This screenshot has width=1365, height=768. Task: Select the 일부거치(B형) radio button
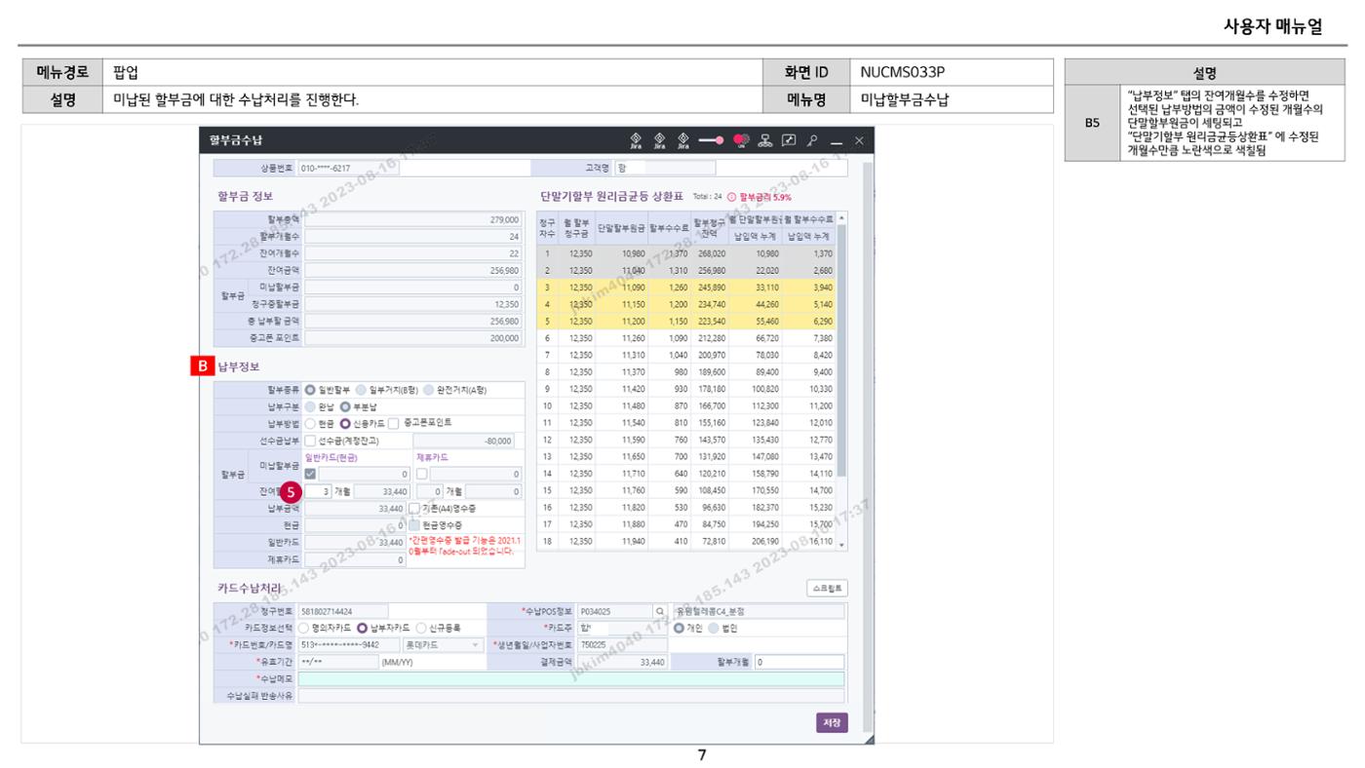pyautogui.click(x=361, y=390)
